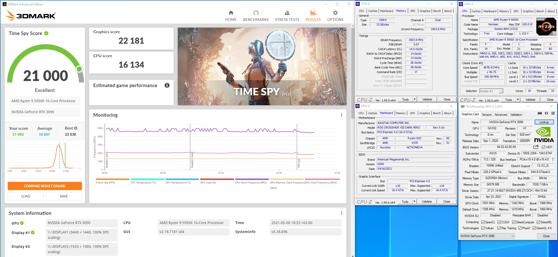Screen dimensions: 558x257
Task: Open the Socket #1 selection dropdown
Action: point(491,91)
